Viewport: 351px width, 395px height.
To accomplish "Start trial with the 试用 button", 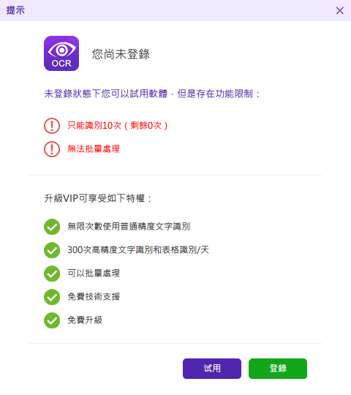I will (x=212, y=369).
